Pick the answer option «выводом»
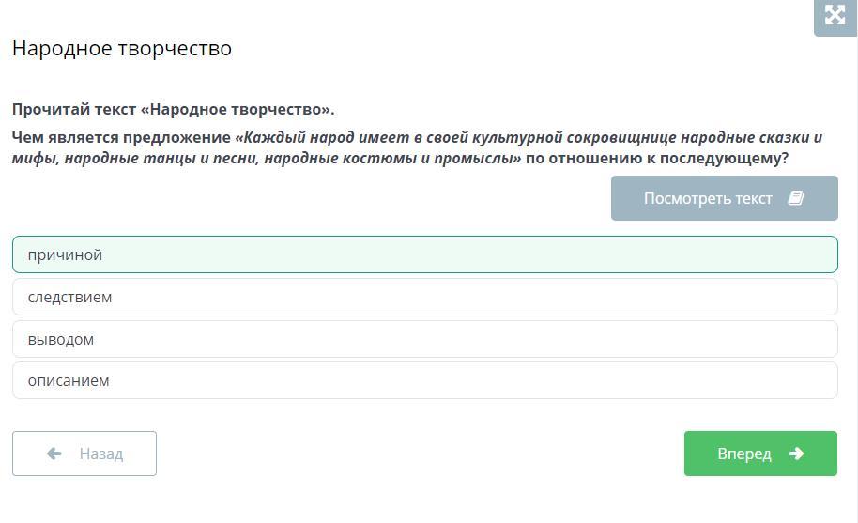Viewport: 858px width, 523px height. [x=424, y=339]
